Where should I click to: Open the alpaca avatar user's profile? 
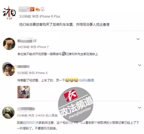point(9,44)
